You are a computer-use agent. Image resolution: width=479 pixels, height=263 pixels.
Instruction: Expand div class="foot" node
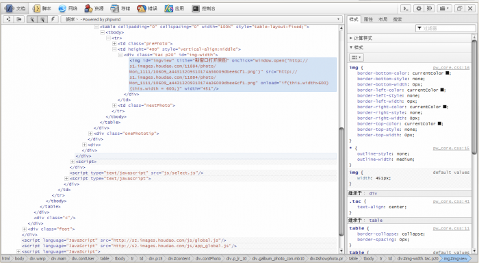point(25,229)
